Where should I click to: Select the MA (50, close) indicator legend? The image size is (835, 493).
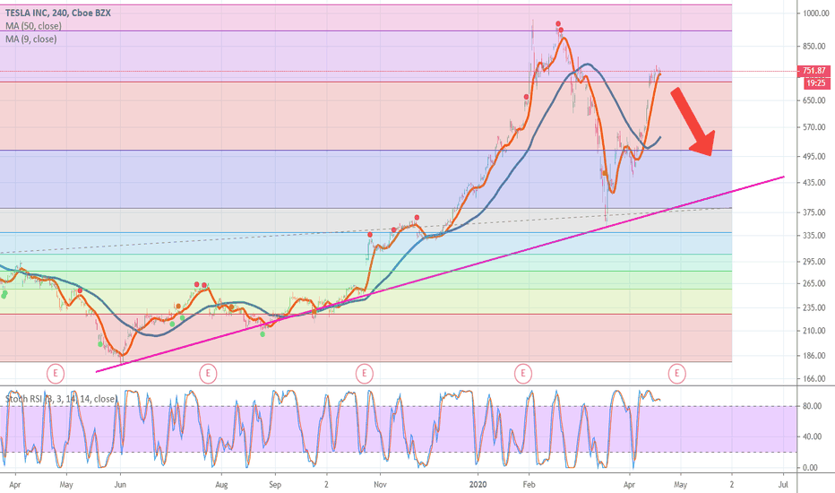33,26
